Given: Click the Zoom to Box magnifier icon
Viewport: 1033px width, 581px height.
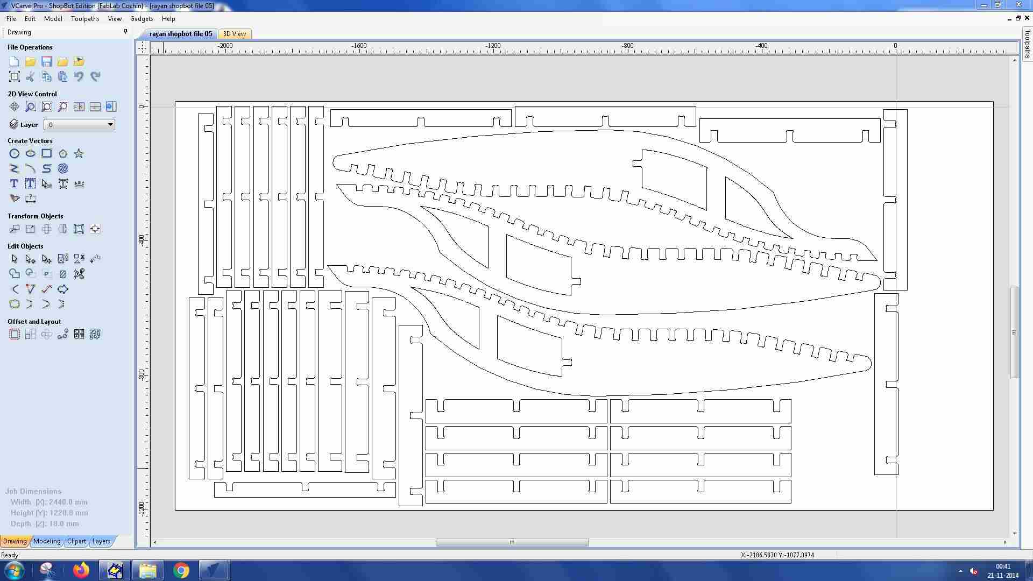Looking at the screenshot, I should pyautogui.click(x=31, y=107).
